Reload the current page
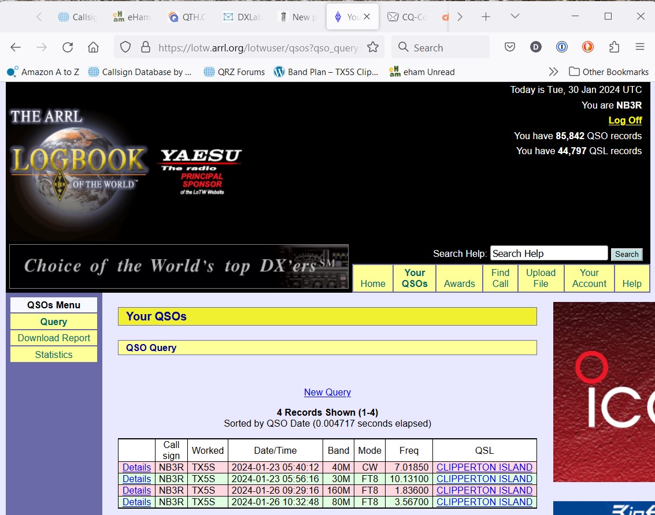 click(67, 48)
